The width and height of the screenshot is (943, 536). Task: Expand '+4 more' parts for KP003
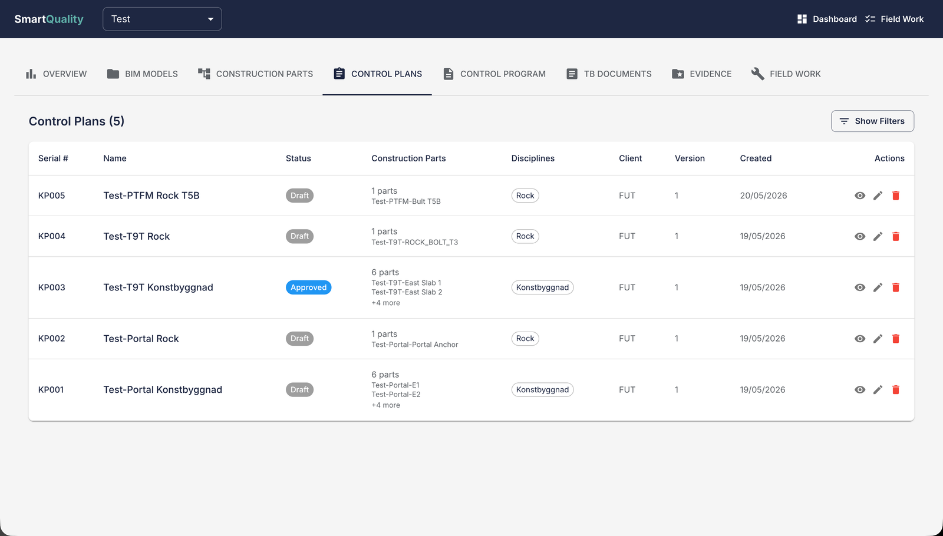click(385, 303)
